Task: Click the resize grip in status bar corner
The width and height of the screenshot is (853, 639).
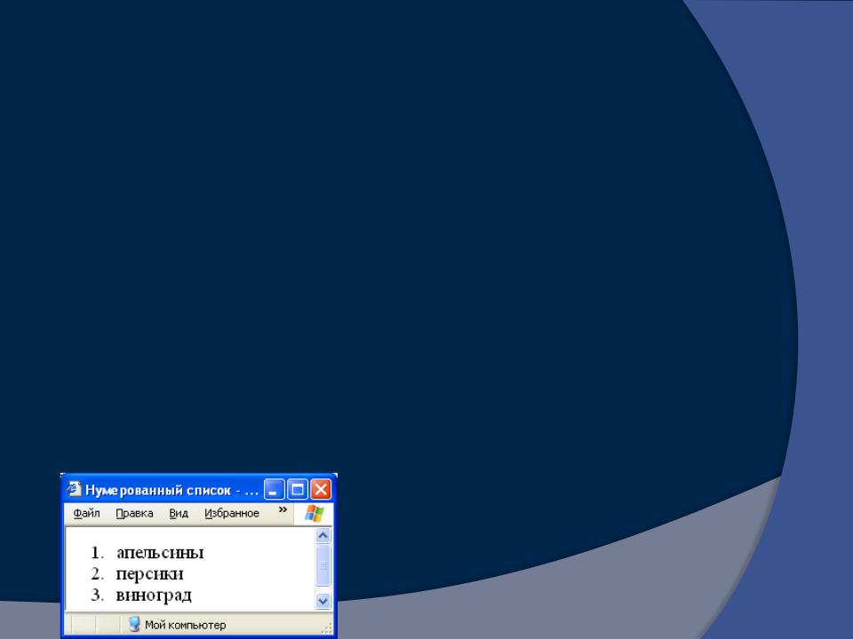Action: 326,628
